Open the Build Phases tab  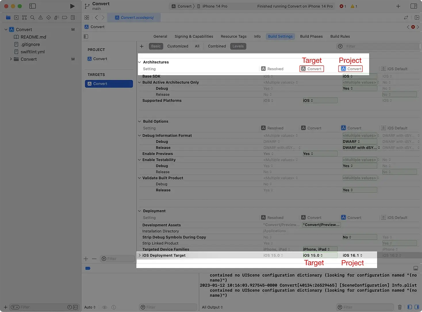point(311,37)
